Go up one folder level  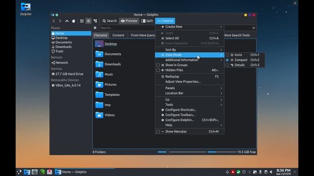(67, 21)
